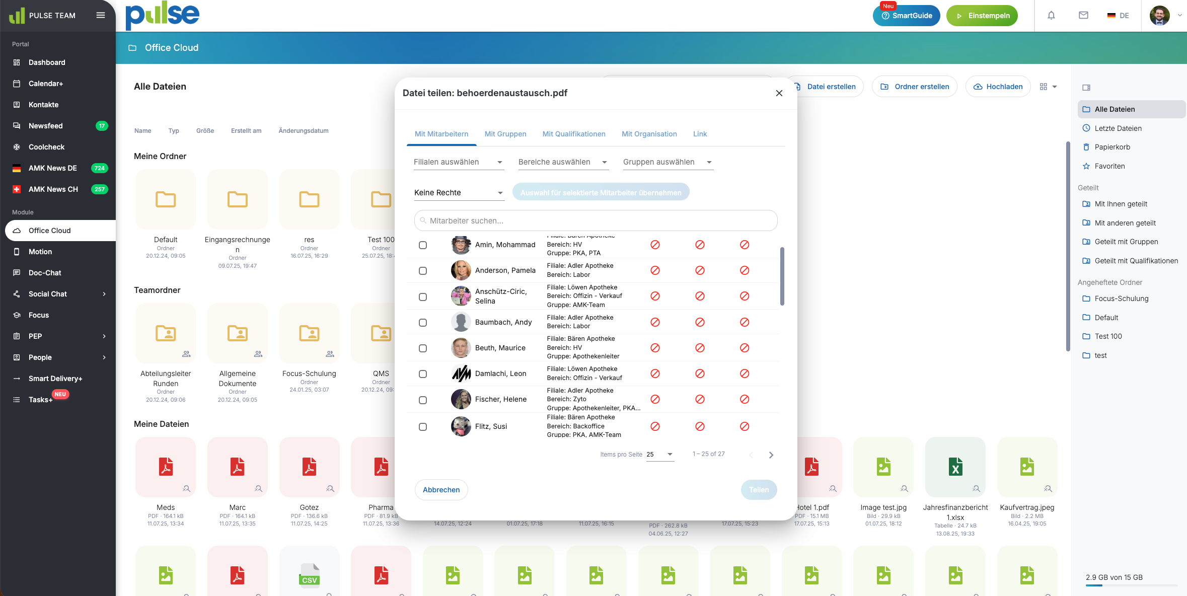Screen dimensions: 1187x596
Task: Toggle the hamburger sidebar menu icon
Action: (101, 15)
